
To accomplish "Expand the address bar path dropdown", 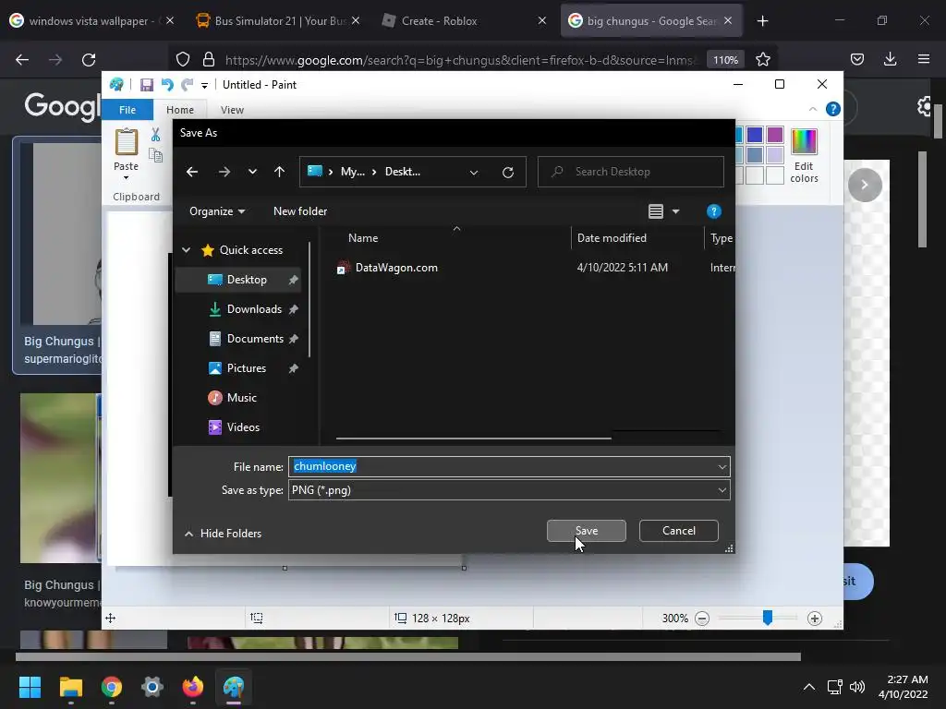I will [474, 173].
